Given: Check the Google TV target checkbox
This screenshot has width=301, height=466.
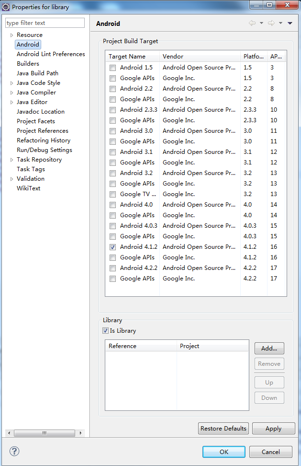Looking at the screenshot, I should point(112,194).
